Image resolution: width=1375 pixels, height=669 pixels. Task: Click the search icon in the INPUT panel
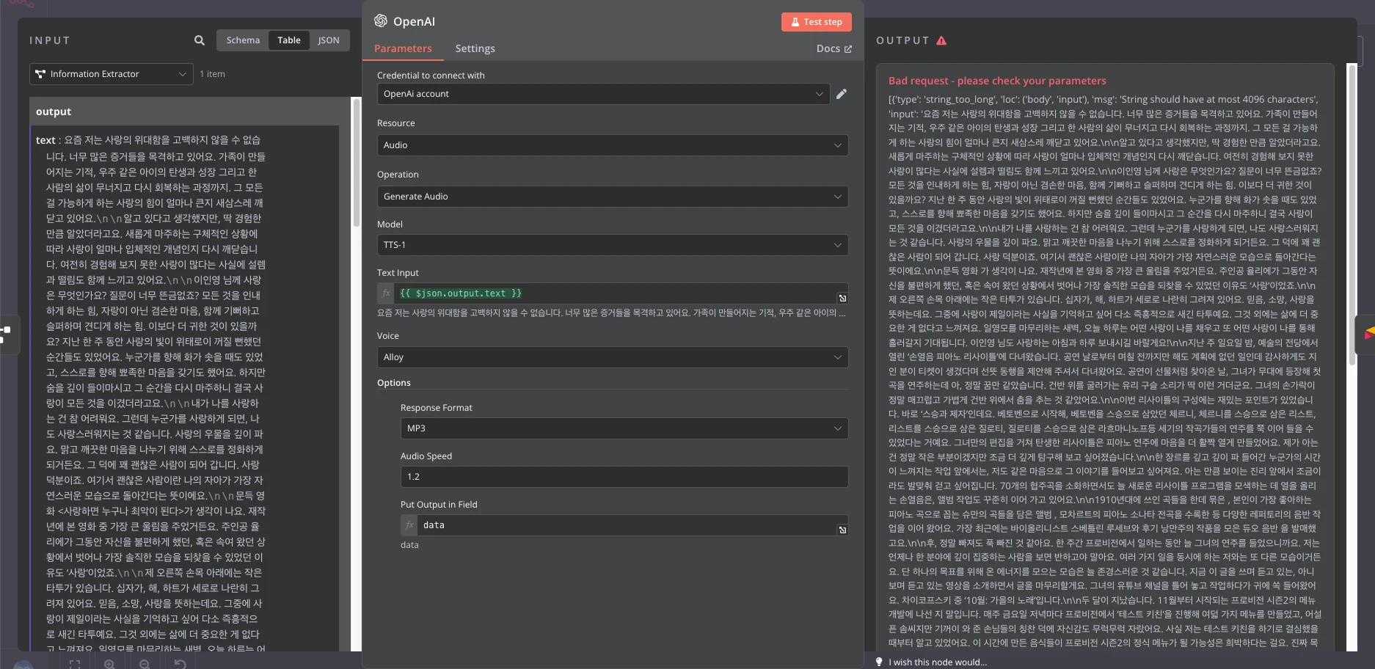coord(200,40)
